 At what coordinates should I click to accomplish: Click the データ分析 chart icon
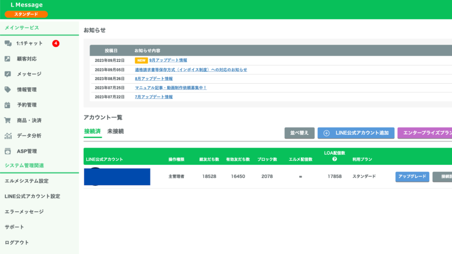click(x=8, y=136)
